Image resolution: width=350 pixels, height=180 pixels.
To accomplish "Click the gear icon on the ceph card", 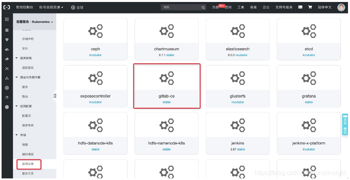I will click(95, 31).
